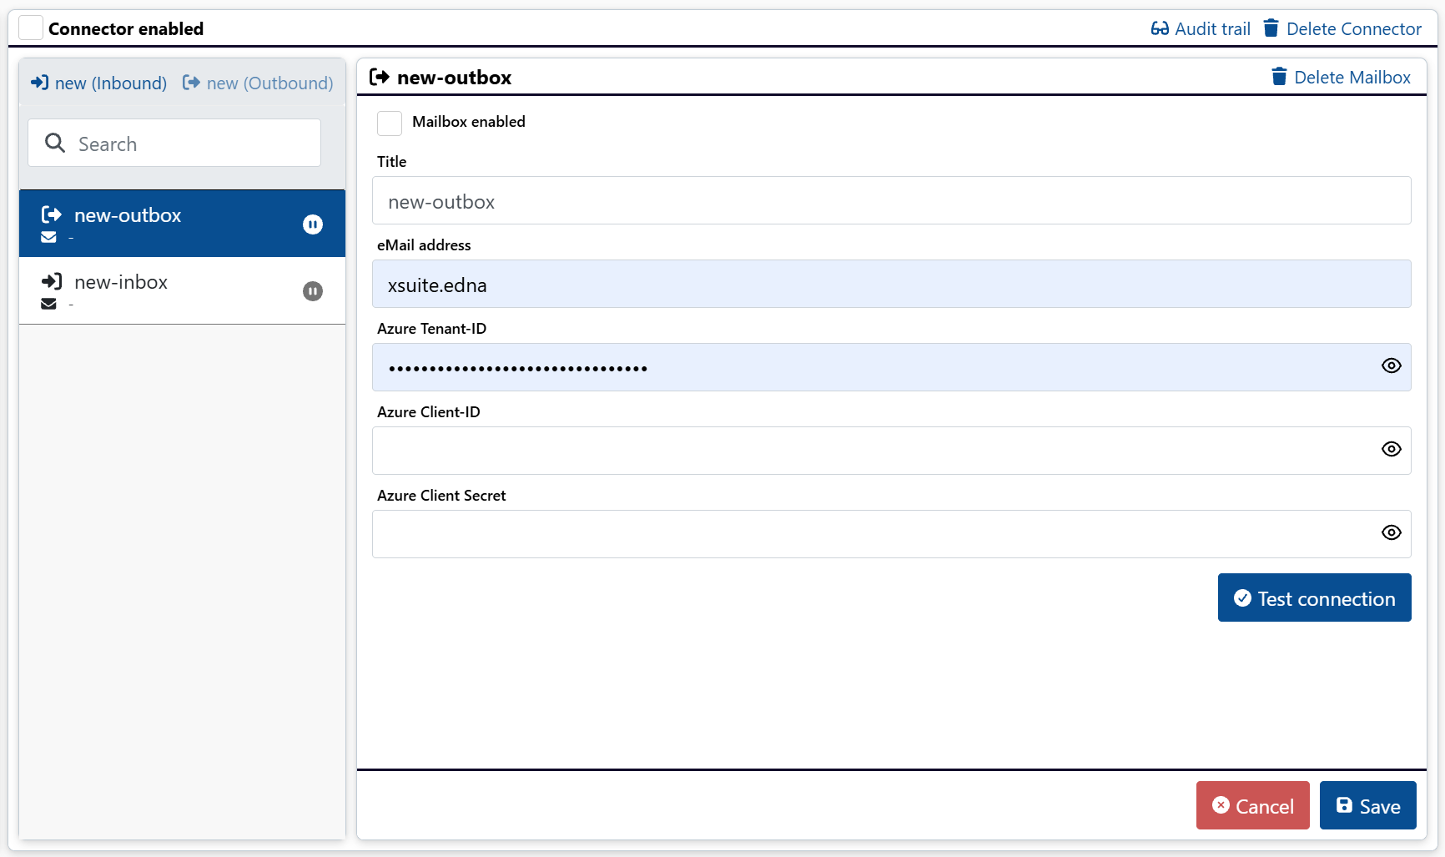Click the Delete Connector trash icon

[1271, 27]
